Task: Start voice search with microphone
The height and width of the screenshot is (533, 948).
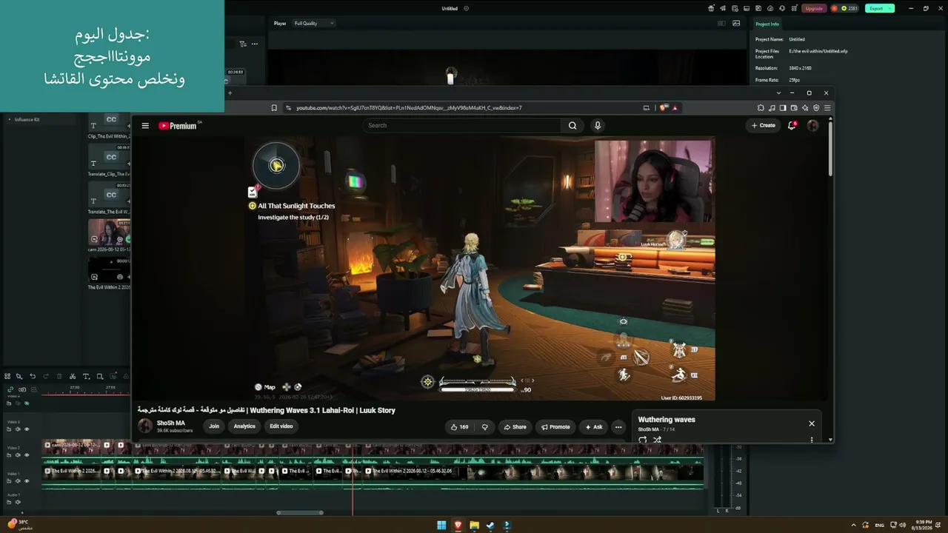Action: coord(598,126)
